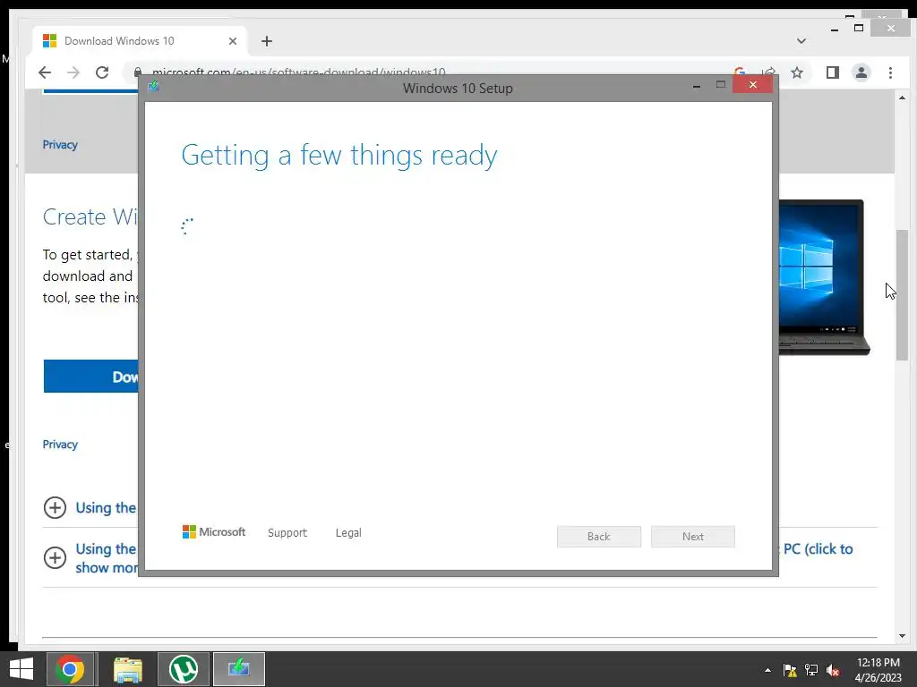Screen dimensions: 917x687
Task: Click the Chrome address bar URL
Action: tap(298, 72)
